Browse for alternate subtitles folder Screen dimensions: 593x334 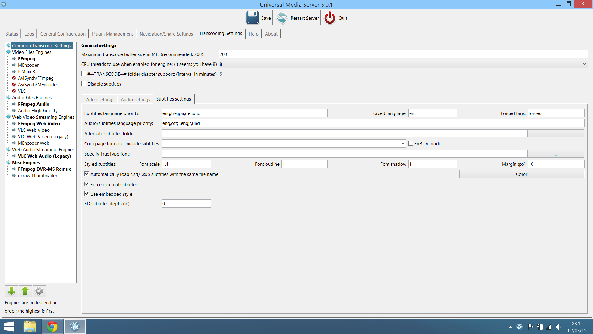(556, 134)
